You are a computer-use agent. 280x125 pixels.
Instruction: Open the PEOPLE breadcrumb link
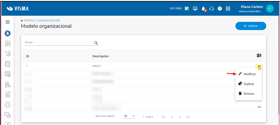(29, 21)
